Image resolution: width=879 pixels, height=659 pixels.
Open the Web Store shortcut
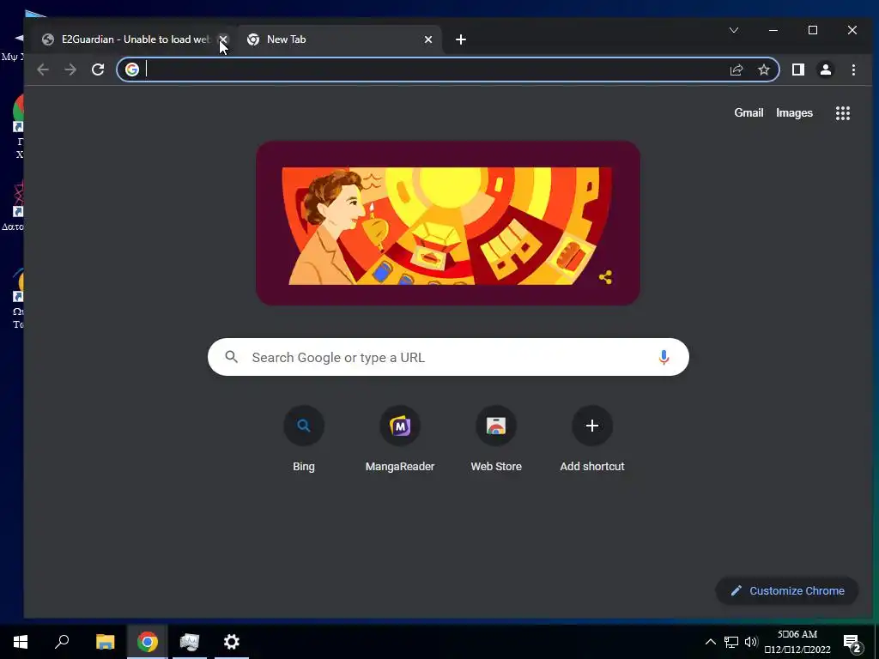pyautogui.click(x=496, y=438)
